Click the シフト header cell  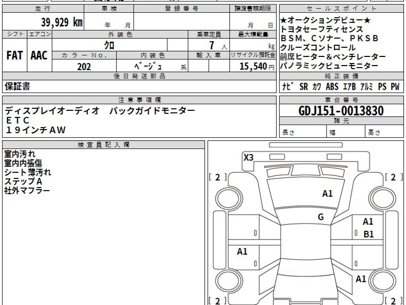tap(15, 34)
